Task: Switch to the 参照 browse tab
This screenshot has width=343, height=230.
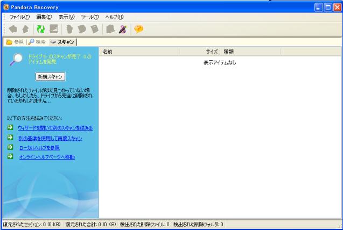Action: [15, 42]
